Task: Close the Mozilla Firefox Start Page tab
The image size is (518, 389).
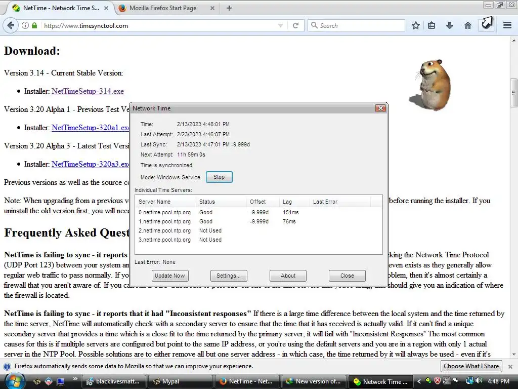Action: pyautogui.click(x=212, y=8)
